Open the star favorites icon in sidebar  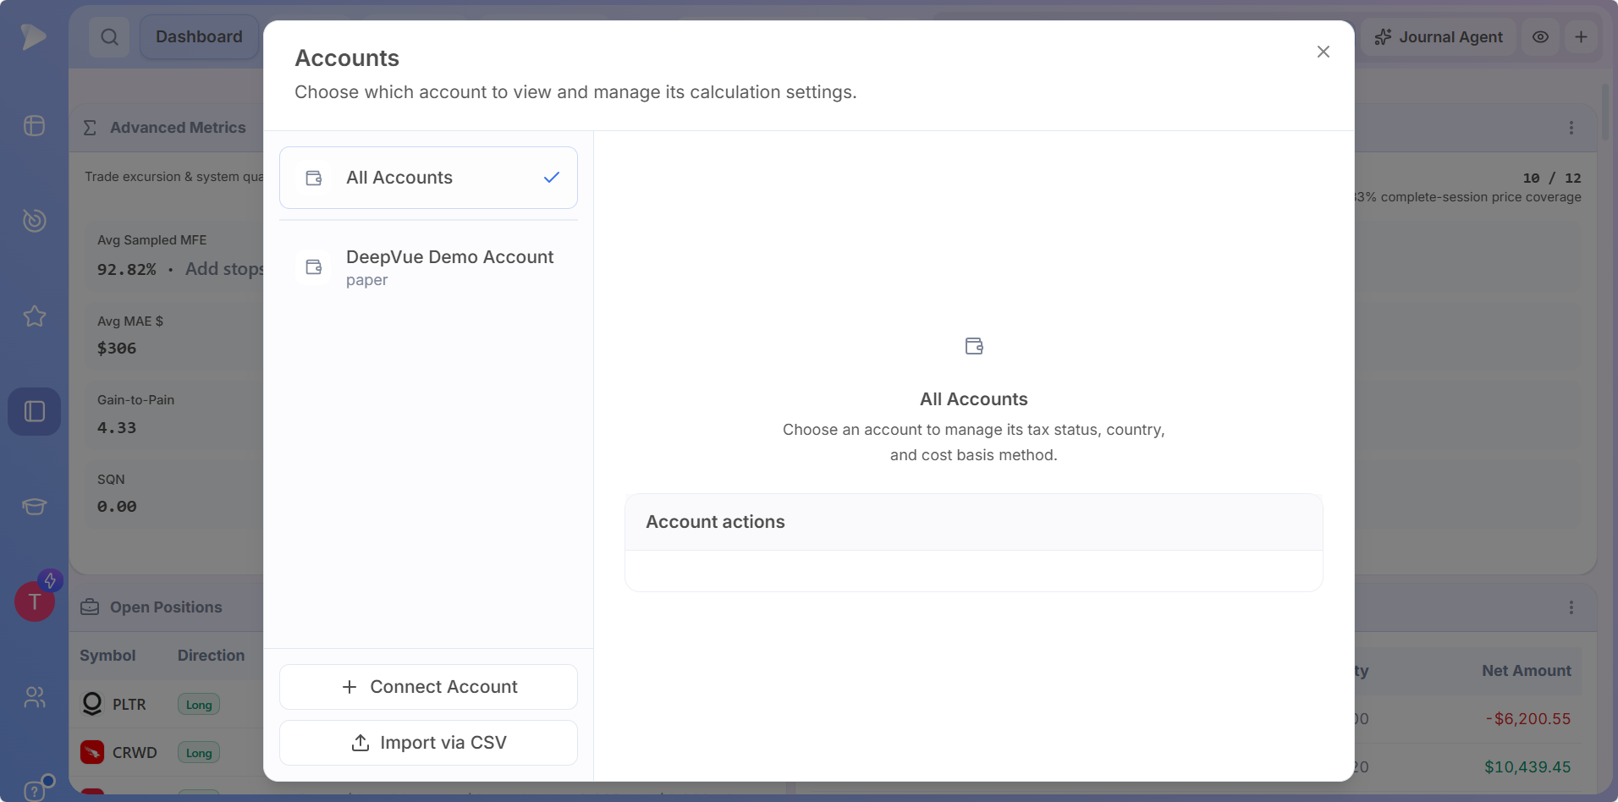point(34,316)
